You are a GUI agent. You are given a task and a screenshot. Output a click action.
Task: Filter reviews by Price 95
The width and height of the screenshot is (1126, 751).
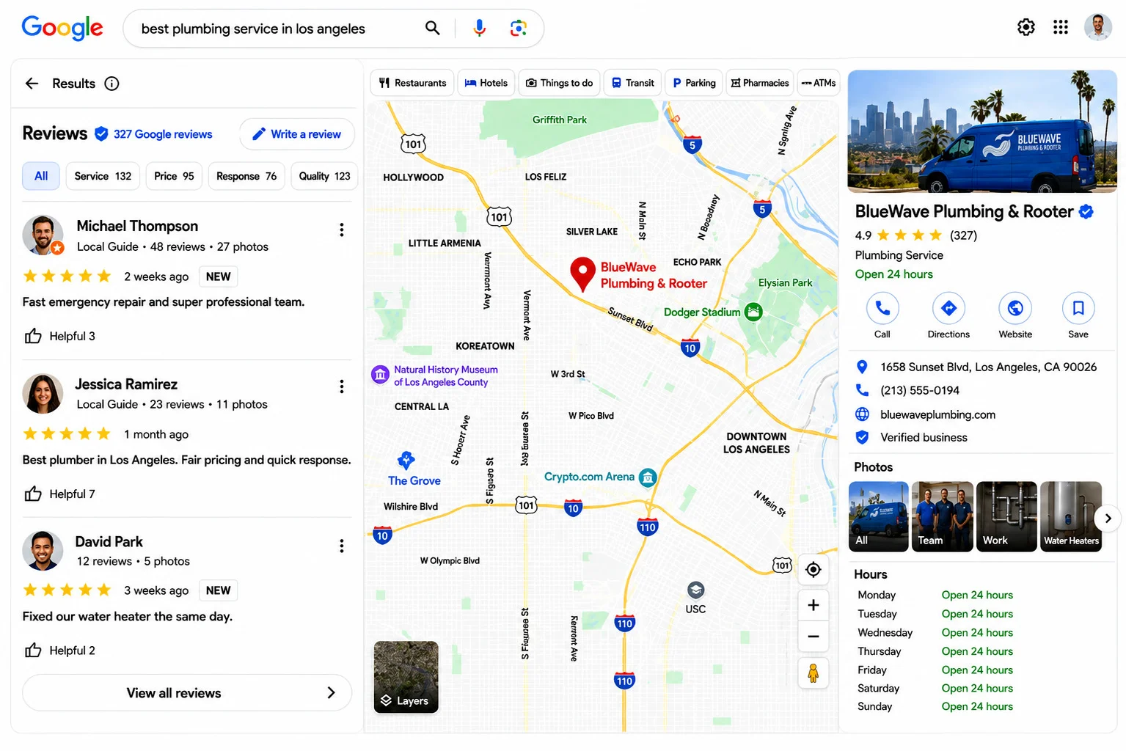point(174,176)
